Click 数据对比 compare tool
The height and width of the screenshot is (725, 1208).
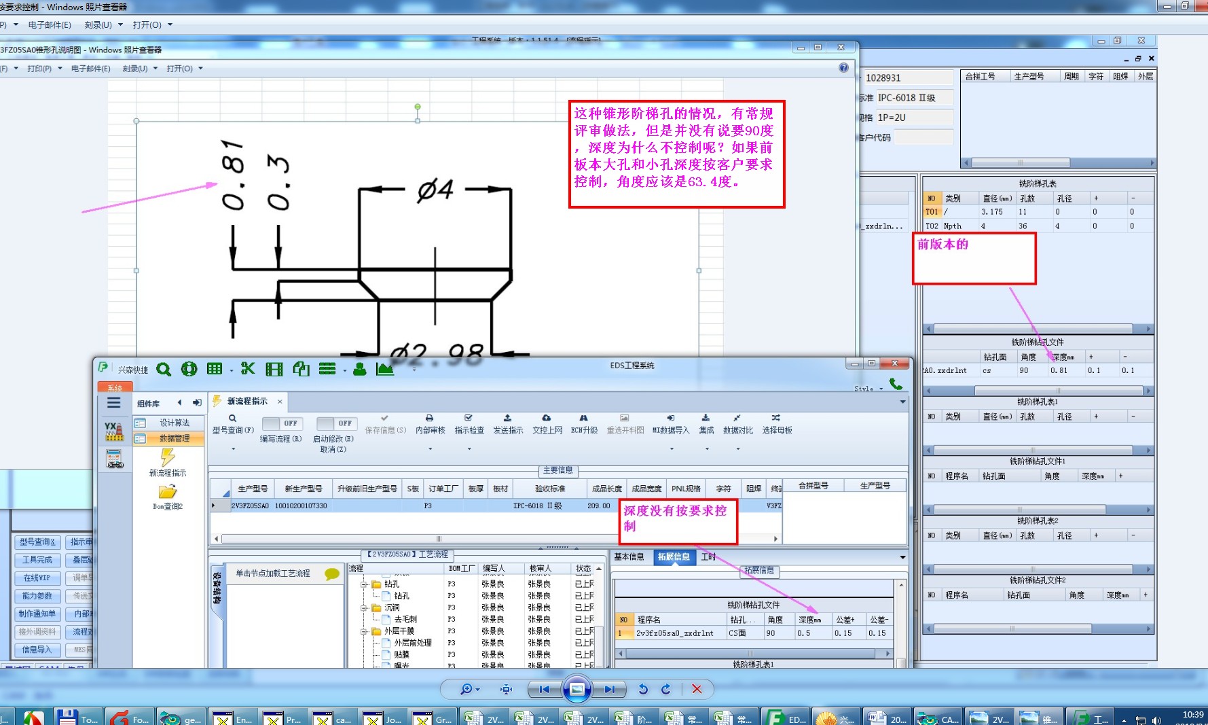(738, 424)
